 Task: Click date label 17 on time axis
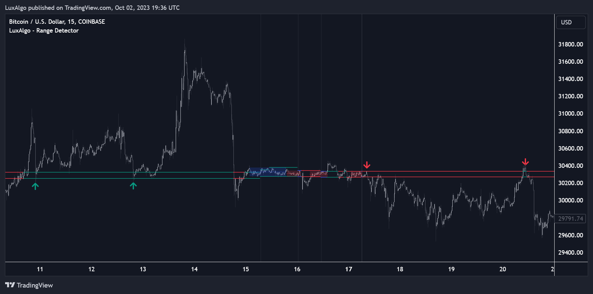(x=349, y=269)
